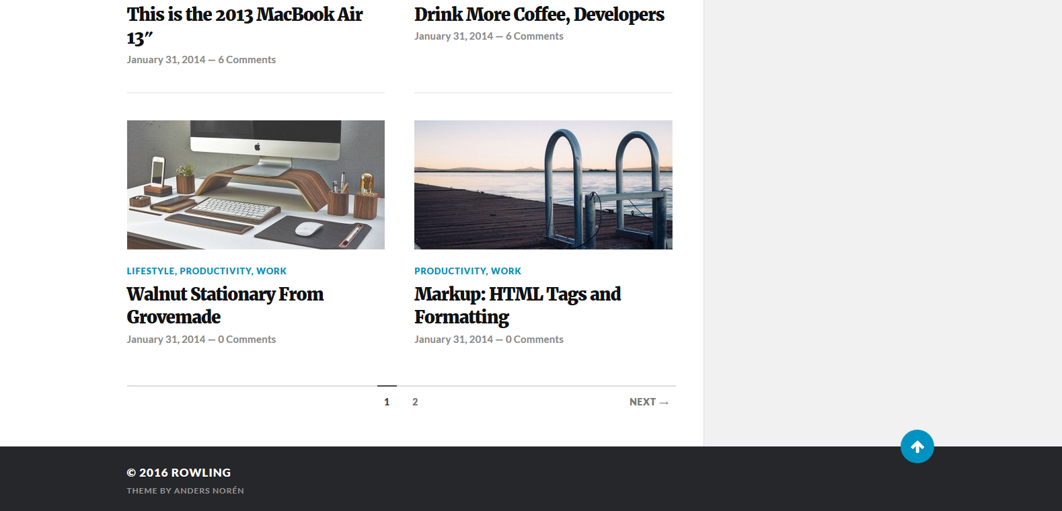
Task: Open 'Markup: HTML Tags and Formatting' title
Action: tap(517, 305)
